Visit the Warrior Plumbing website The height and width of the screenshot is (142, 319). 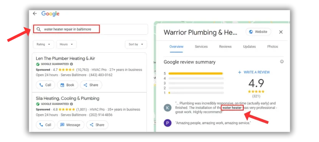pos(259,32)
